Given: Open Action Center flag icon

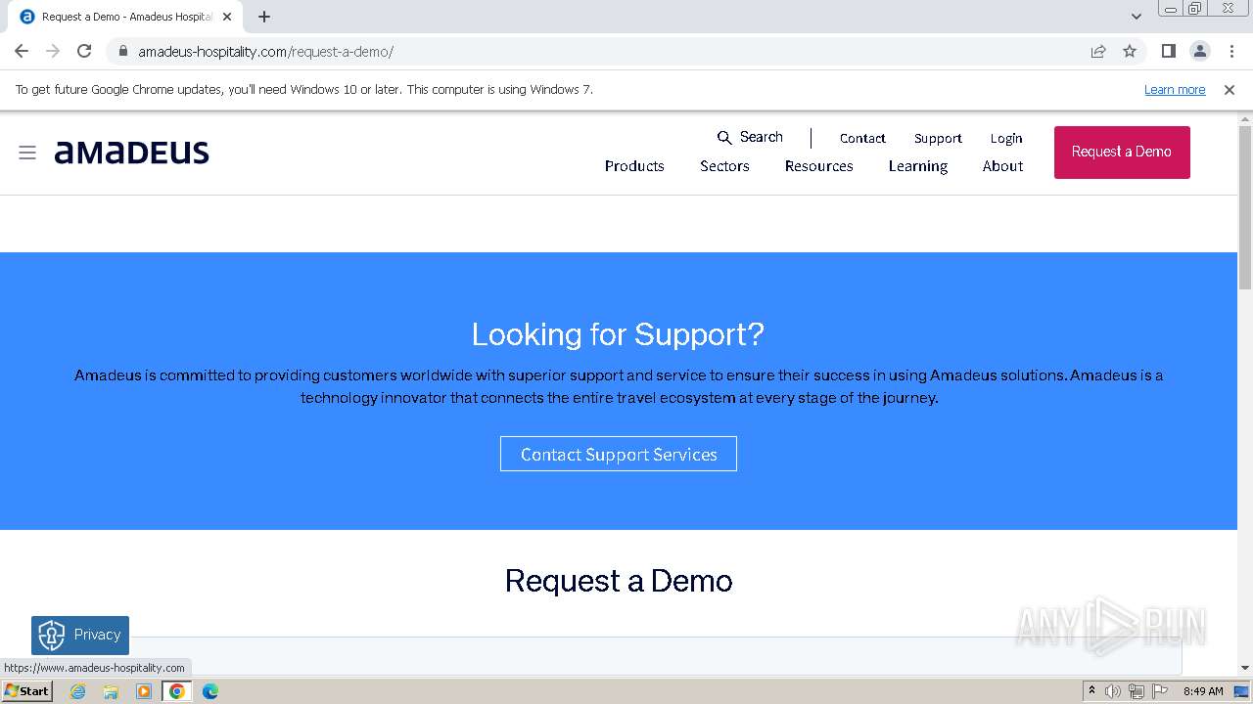Looking at the screenshot, I should [x=1160, y=691].
